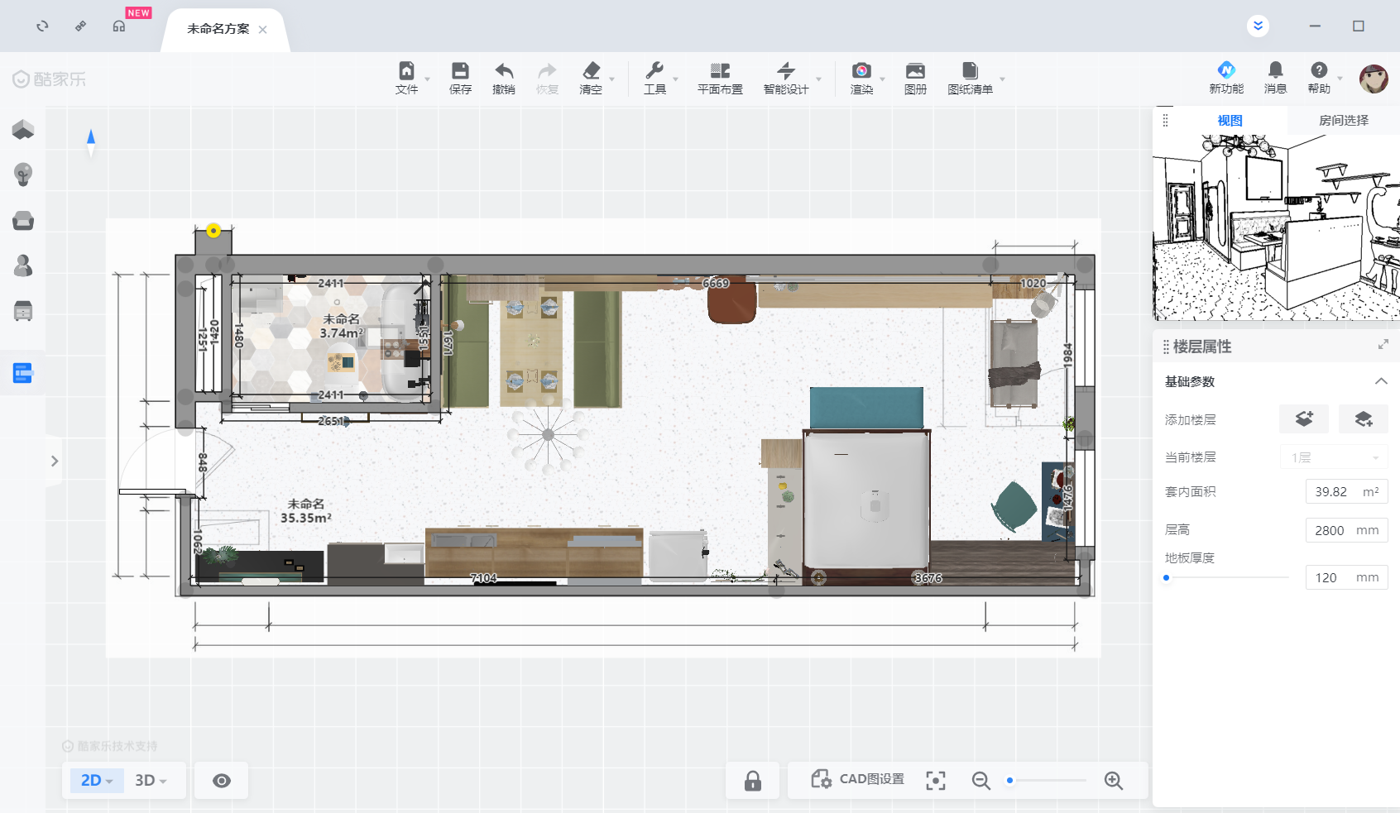Click the zoom in magnifier
The height and width of the screenshot is (813, 1400).
click(x=1114, y=781)
